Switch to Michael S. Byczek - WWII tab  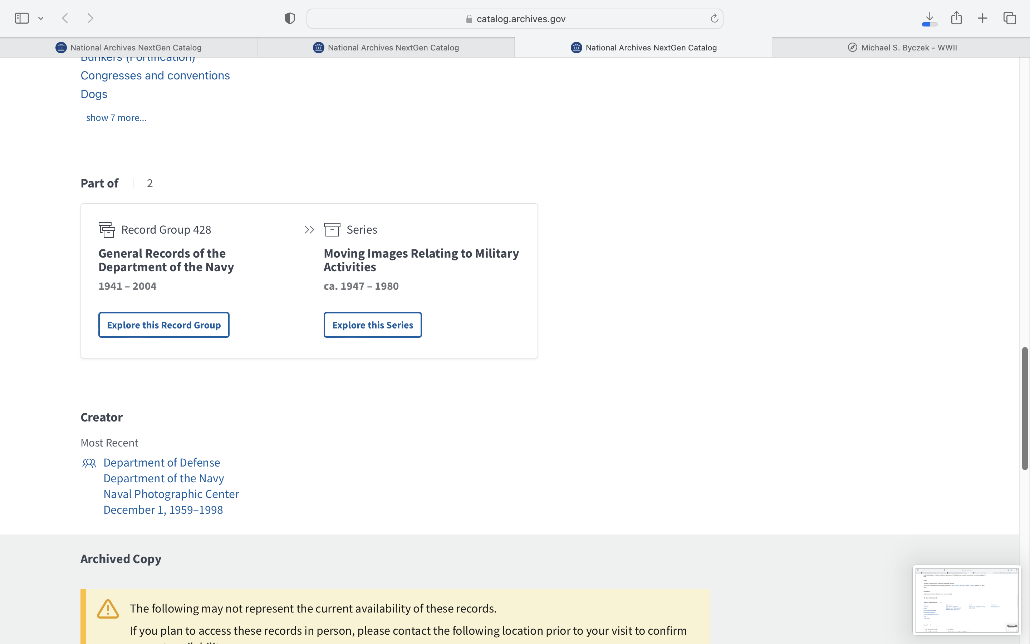902,48
